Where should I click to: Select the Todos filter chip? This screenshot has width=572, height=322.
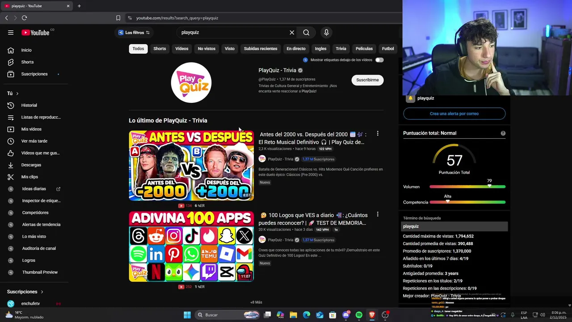(x=138, y=49)
